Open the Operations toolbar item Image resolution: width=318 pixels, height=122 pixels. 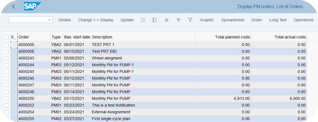coord(304,20)
